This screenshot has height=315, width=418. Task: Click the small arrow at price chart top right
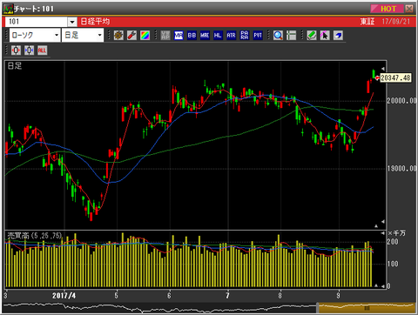coord(383,69)
